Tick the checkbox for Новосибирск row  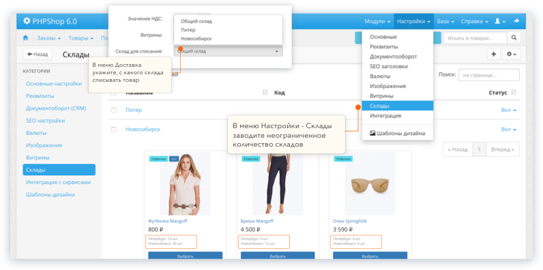[x=113, y=130]
